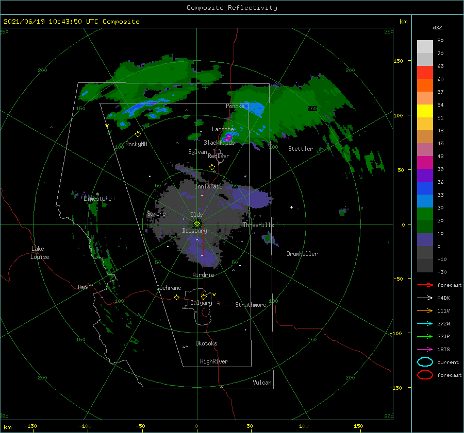
Task: Click the Olds city label
Action: click(x=196, y=215)
